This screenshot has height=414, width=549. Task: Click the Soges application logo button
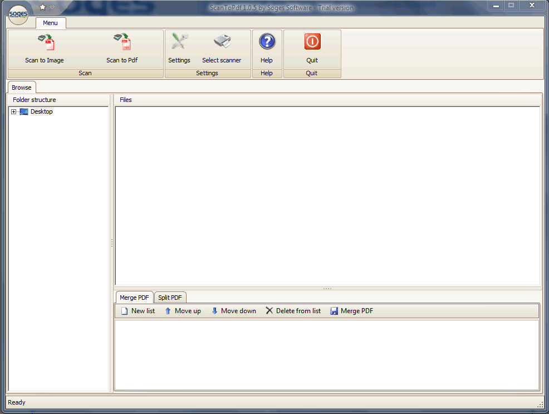coord(18,14)
